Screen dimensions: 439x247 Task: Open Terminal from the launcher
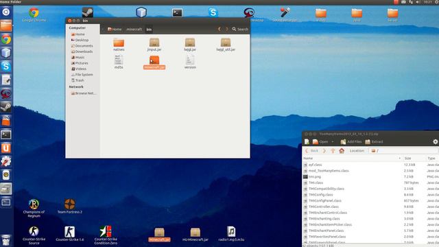(6, 134)
